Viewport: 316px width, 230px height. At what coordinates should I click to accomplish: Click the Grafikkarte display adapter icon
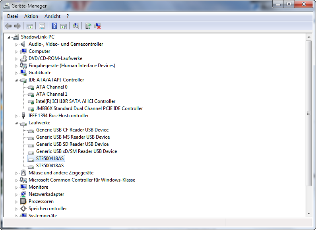tap(23, 73)
